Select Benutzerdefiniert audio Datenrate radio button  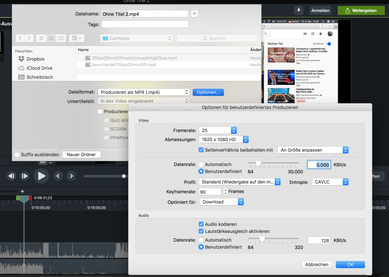(201, 247)
